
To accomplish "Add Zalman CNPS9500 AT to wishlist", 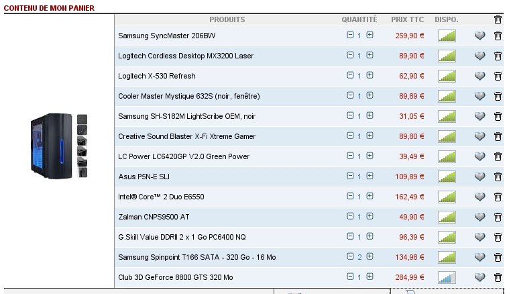I will [x=479, y=217].
